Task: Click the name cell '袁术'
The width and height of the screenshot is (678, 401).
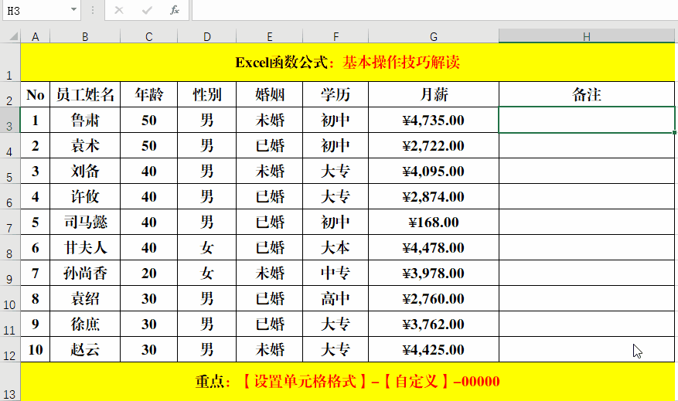Action: pos(85,145)
